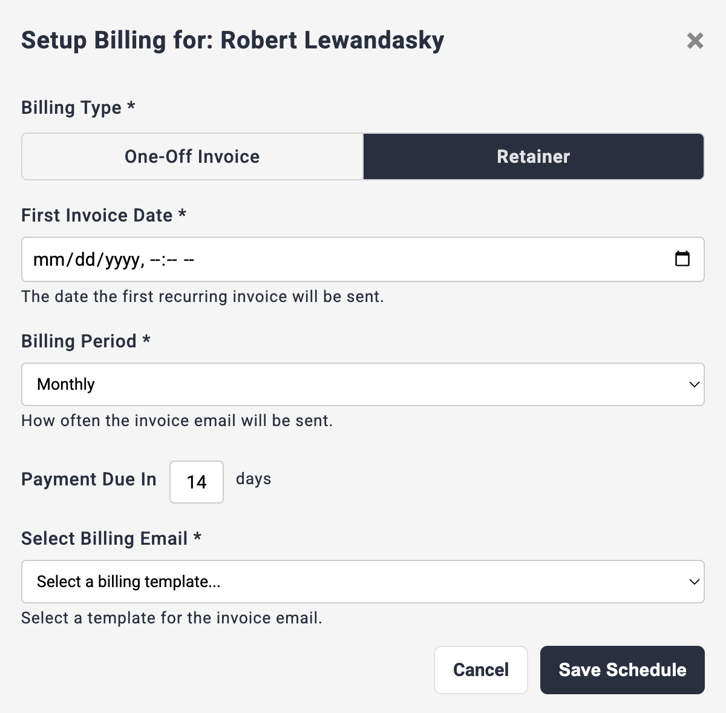Click the First Invoice Date label
The width and height of the screenshot is (726, 713).
[x=97, y=215]
